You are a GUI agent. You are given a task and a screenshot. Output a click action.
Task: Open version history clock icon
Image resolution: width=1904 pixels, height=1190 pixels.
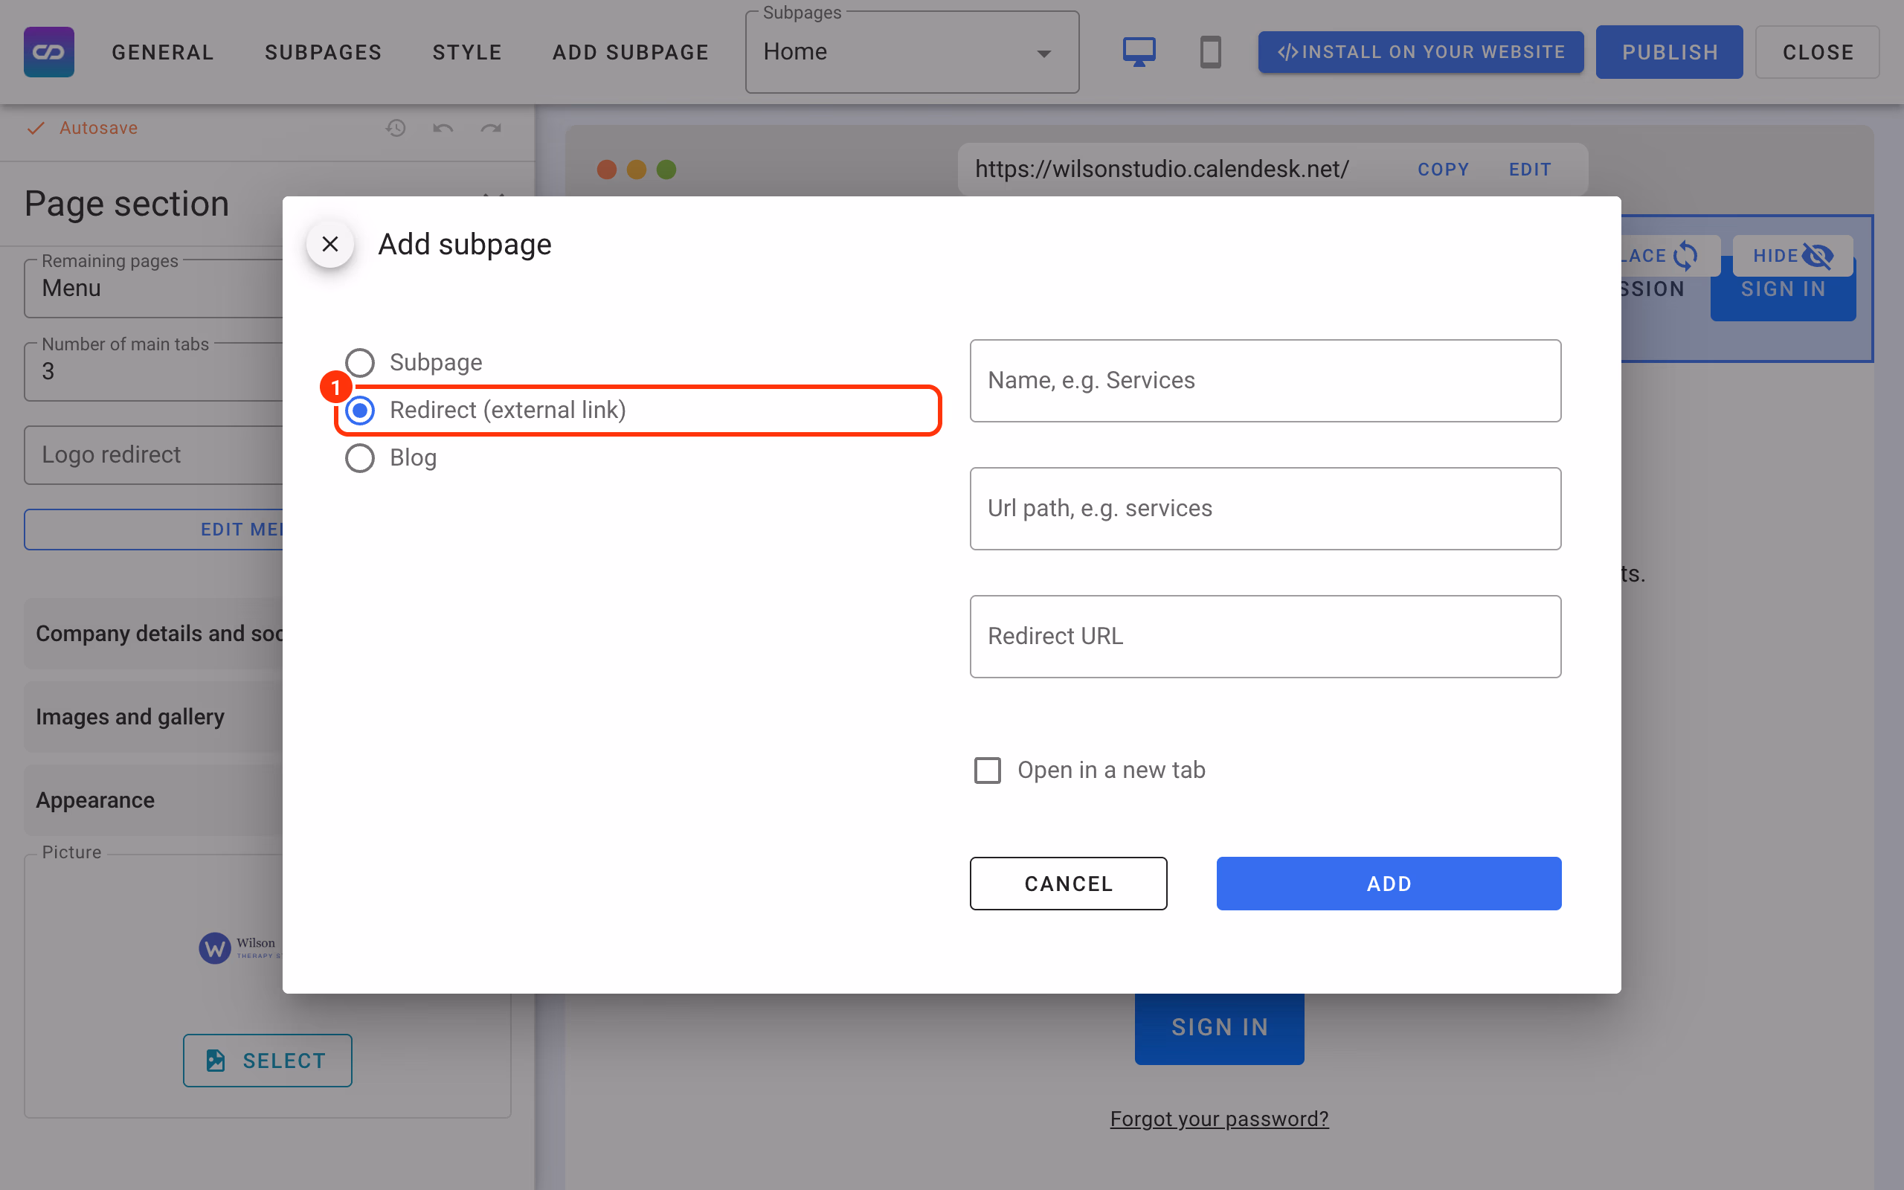(x=396, y=127)
